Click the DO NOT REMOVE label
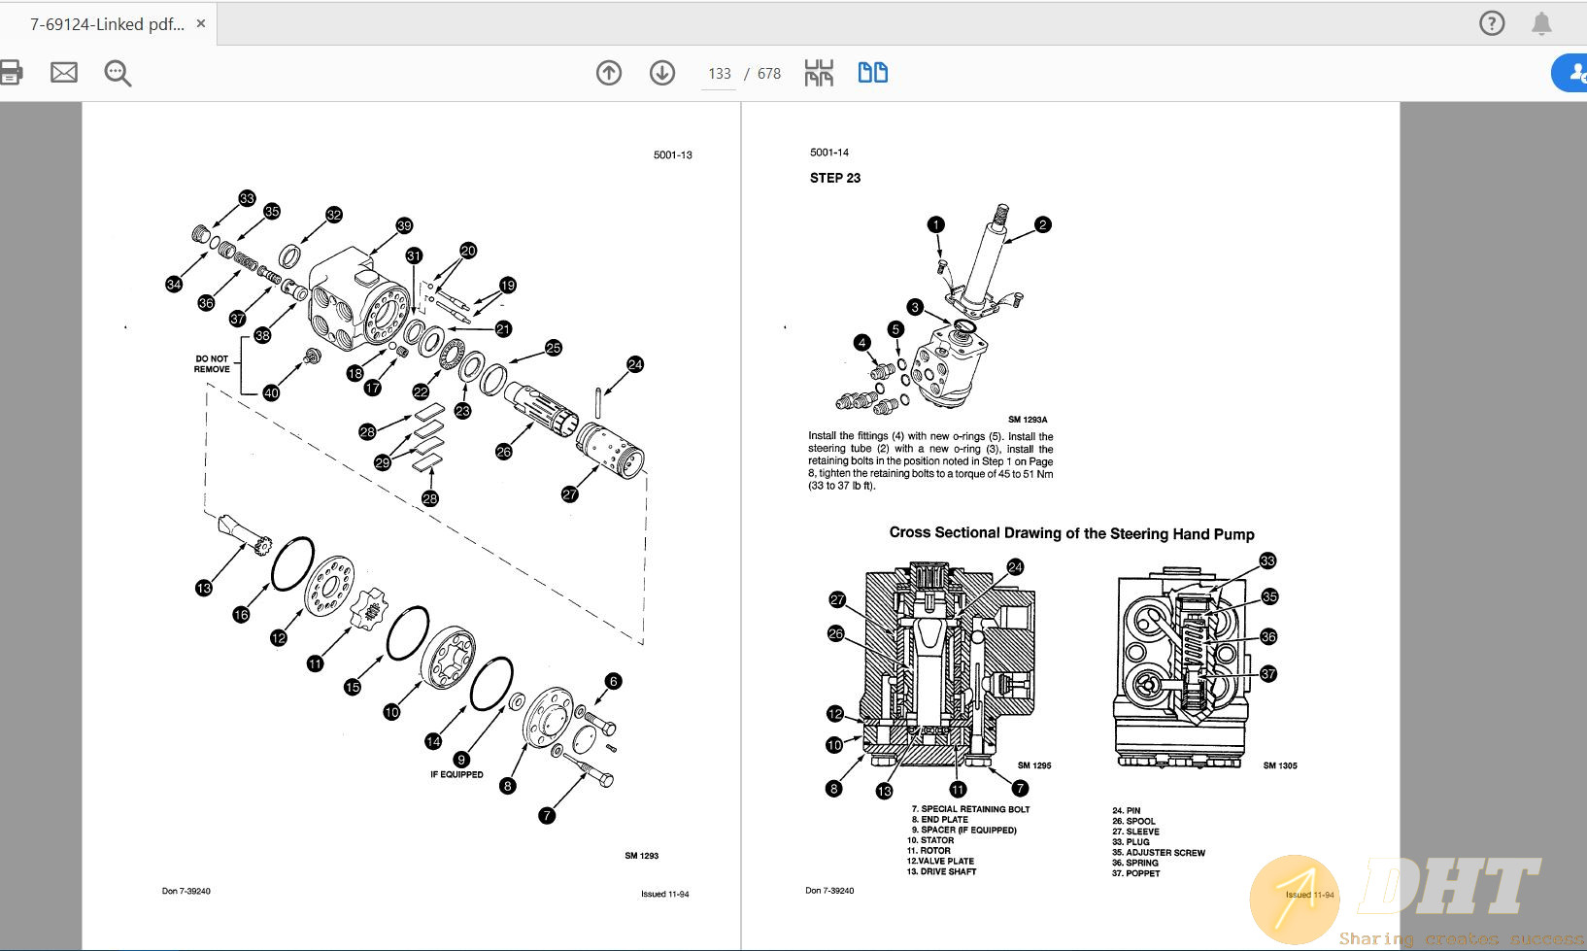Viewport: 1587px width, 951px height. tap(212, 364)
